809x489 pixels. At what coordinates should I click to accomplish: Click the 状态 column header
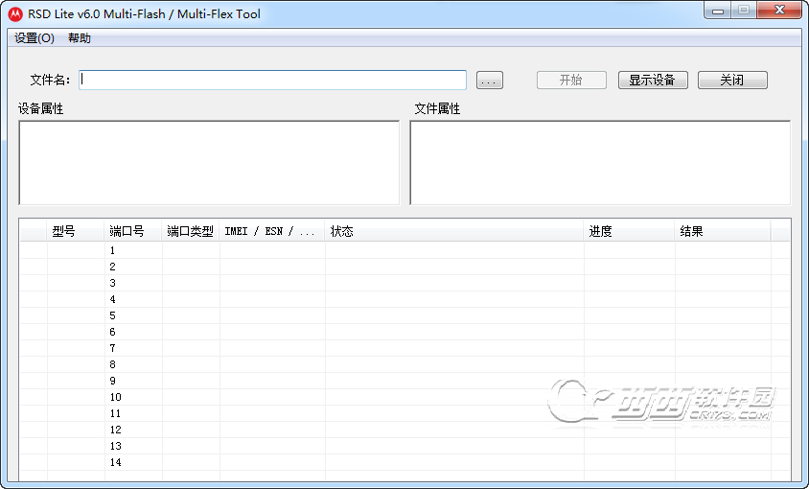coord(454,231)
